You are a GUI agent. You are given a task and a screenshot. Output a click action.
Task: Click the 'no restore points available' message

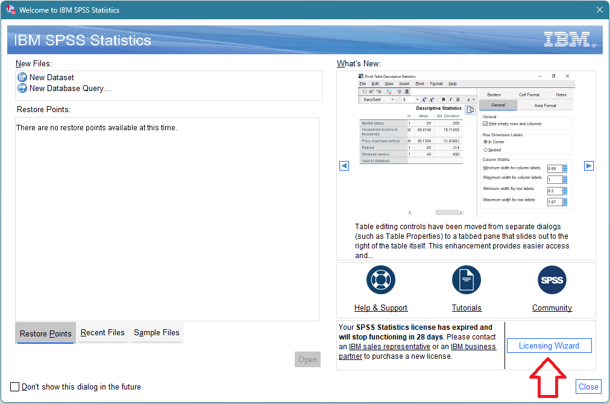coord(96,128)
